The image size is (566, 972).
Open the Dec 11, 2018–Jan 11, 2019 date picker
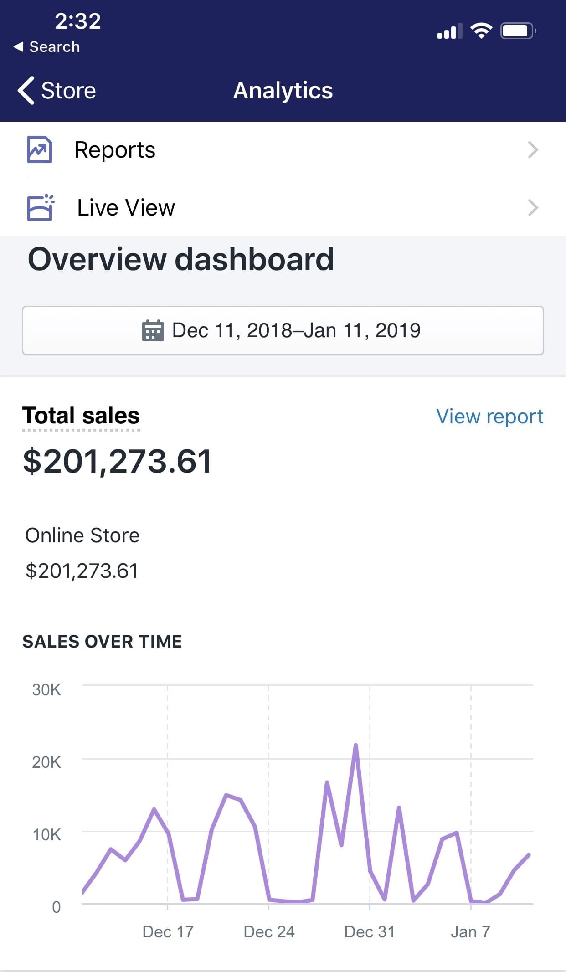[283, 330]
